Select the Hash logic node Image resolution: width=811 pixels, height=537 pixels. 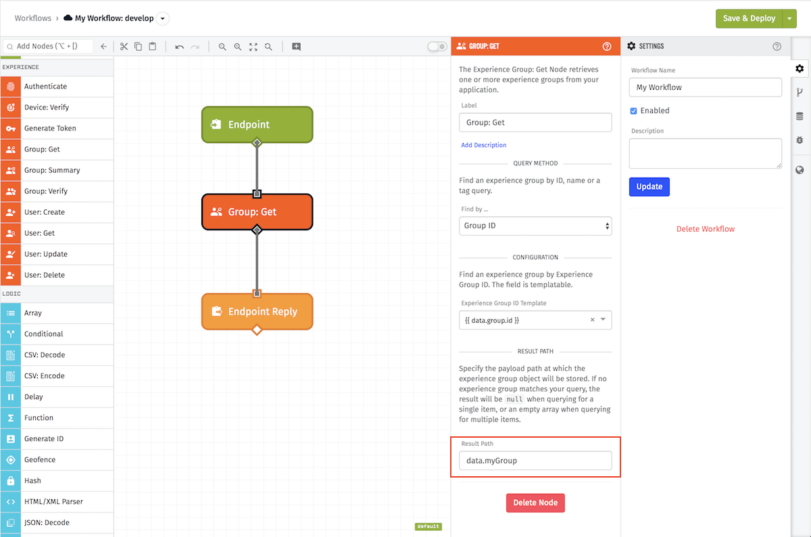pos(57,481)
